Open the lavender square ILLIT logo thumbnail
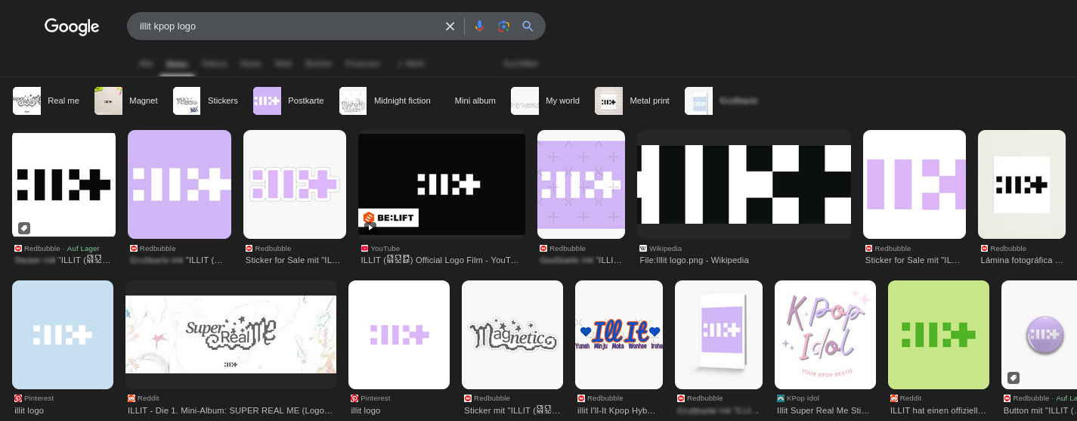1077x421 pixels. coord(179,184)
